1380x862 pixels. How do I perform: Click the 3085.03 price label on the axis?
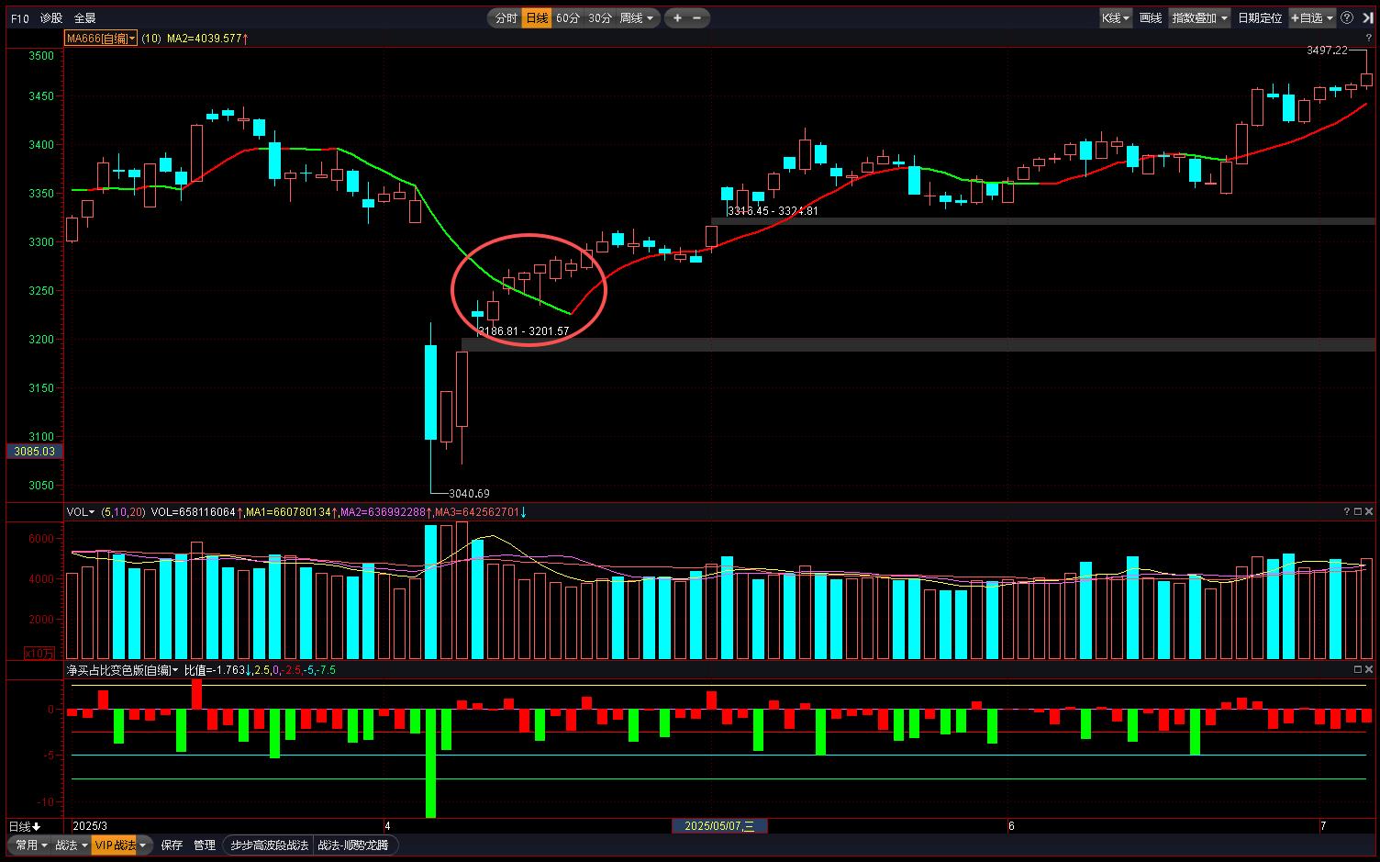click(34, 451)
